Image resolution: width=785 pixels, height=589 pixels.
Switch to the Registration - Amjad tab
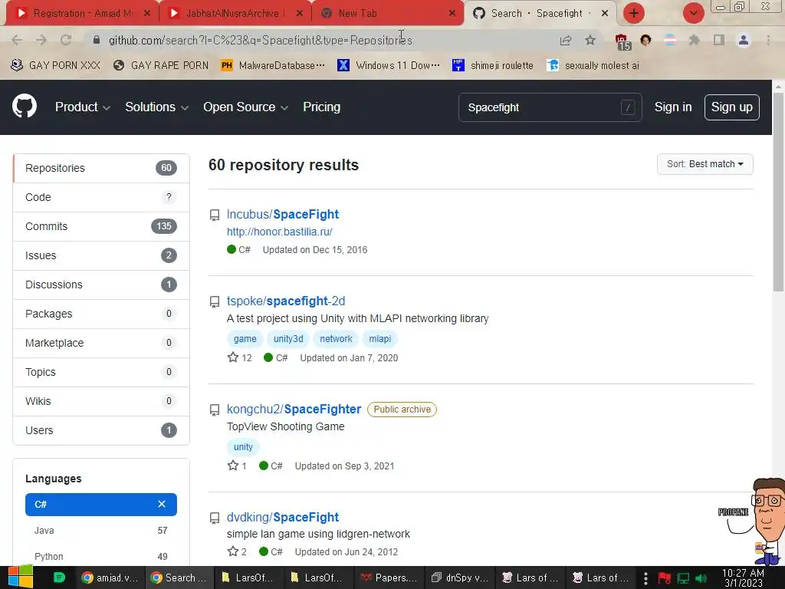tap(83, 13)
